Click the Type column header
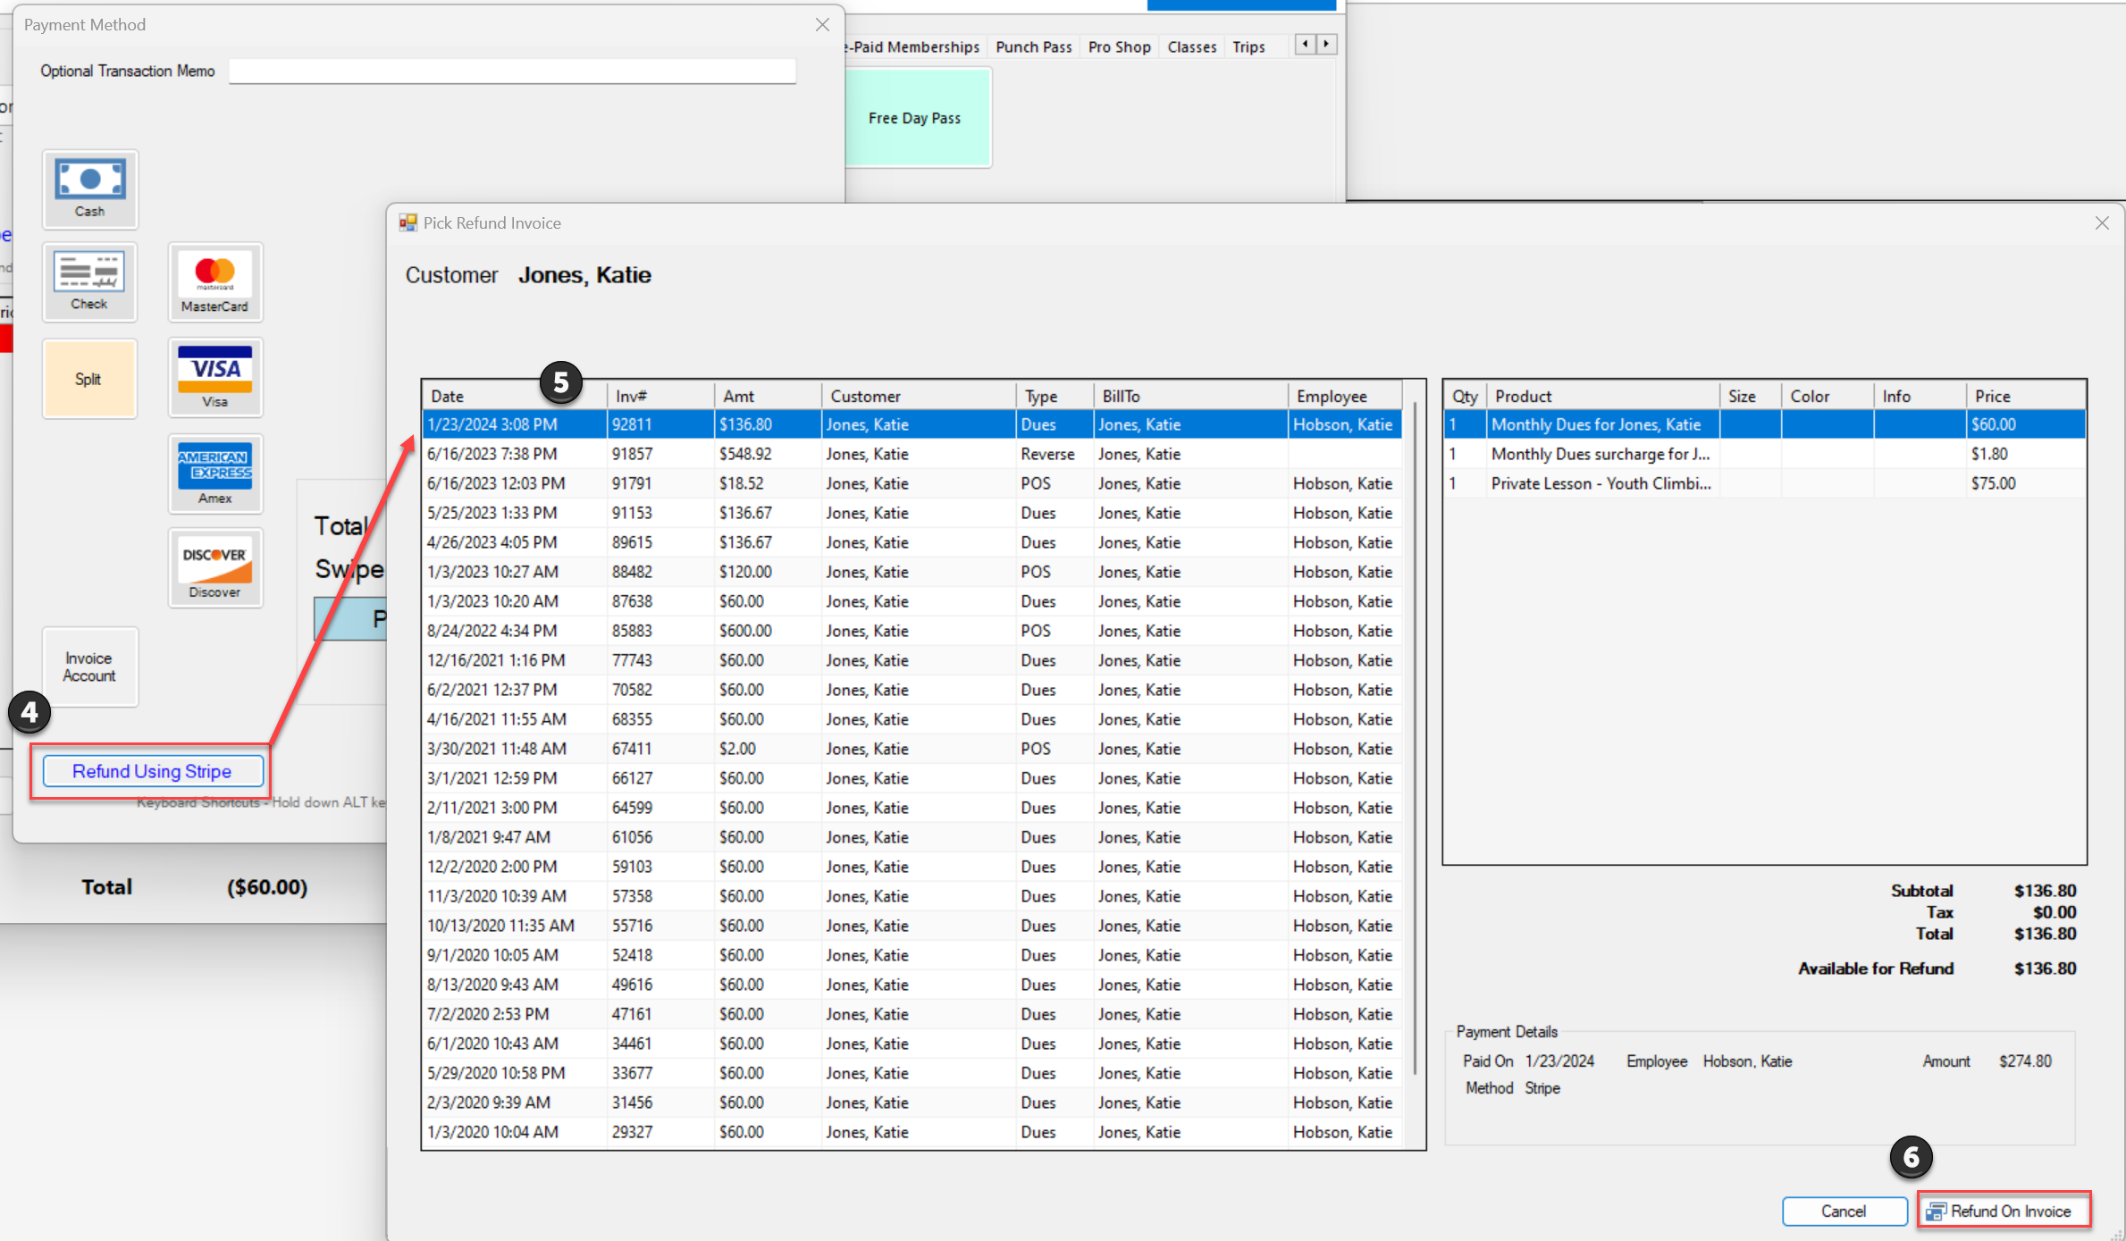Image resolution: width=2126 pixels, height=1241 pixels. coord(1055,396)
